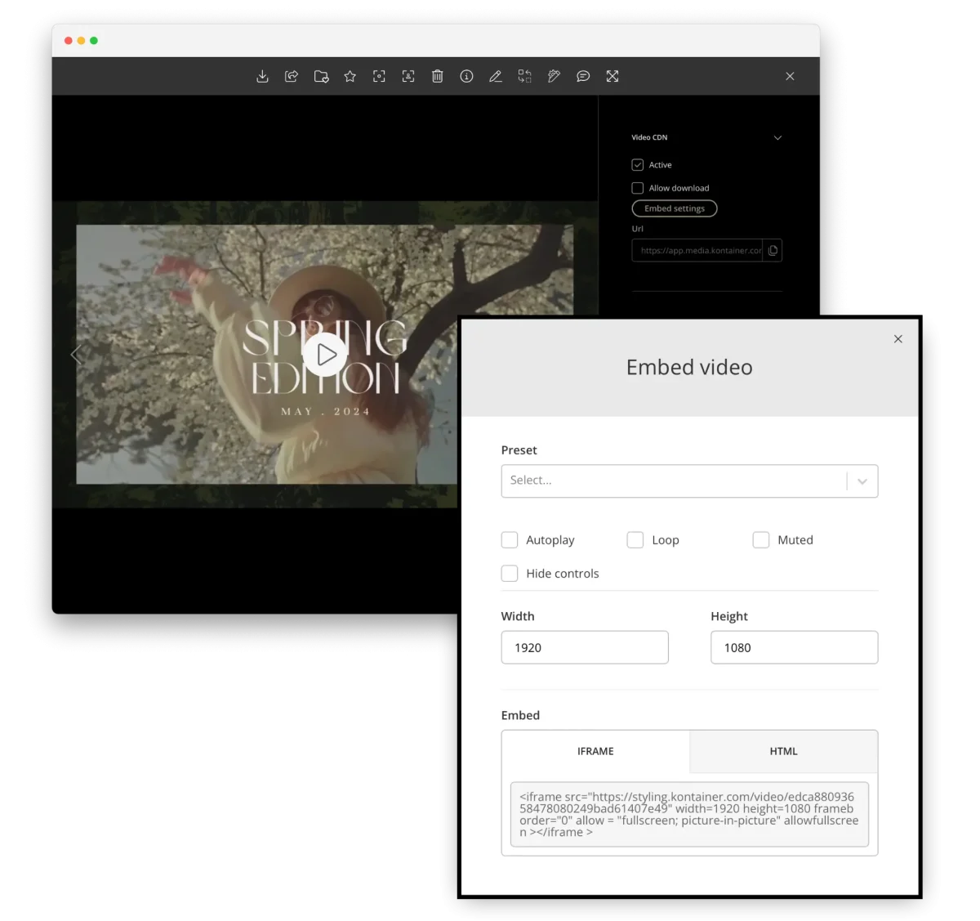Click the trash delete icon

point(438,76)
